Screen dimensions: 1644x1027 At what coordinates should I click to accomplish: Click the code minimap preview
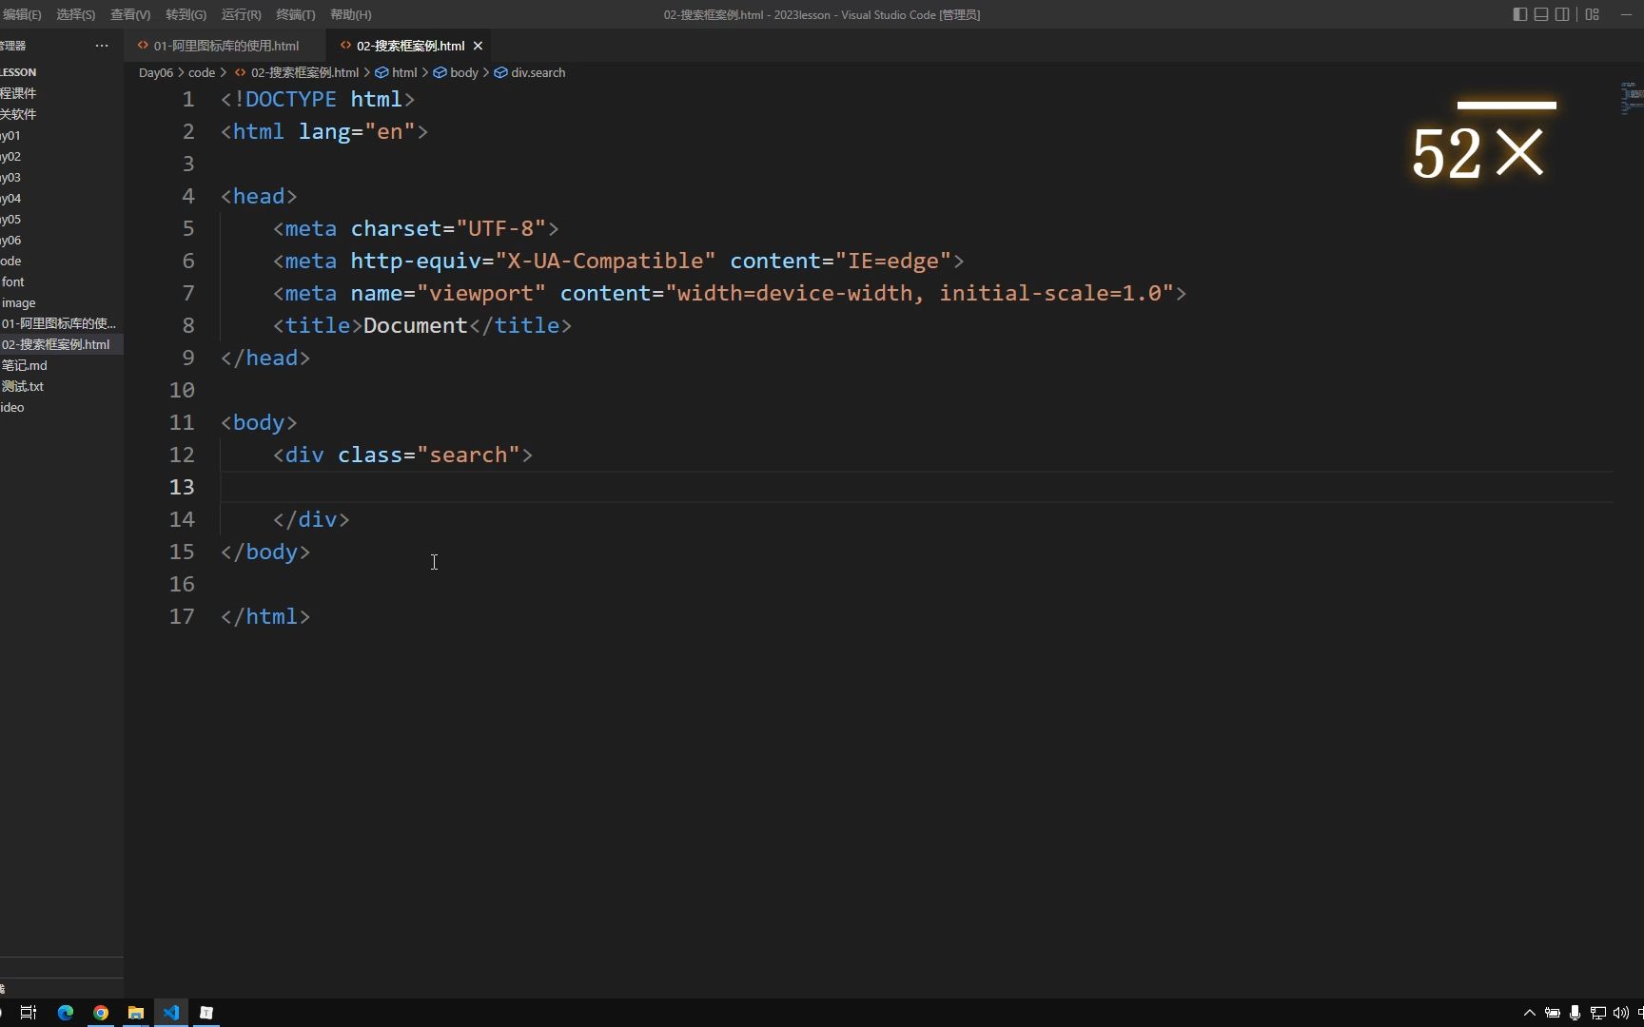pos(1631,98)
